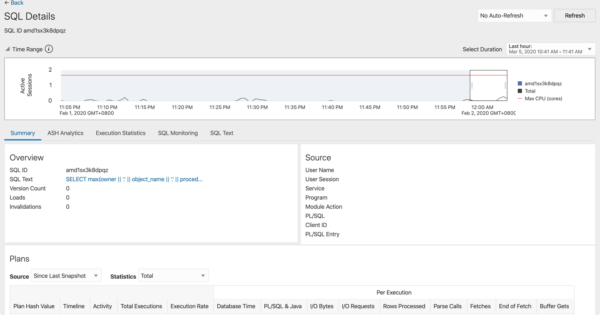The image size is (600, 315).
Task: Select the Summary tab
Action: point(23,133)
